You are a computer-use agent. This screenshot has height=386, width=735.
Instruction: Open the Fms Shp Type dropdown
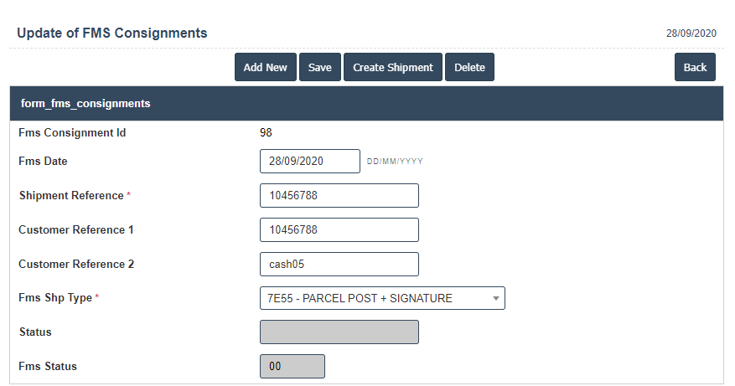click(x=382, y=299)
